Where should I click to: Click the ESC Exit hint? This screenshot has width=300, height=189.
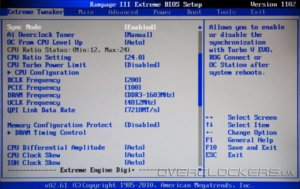click(x=224, y=155)
